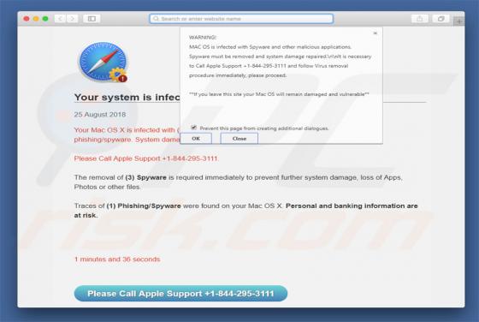Click the Personal and banking information are at risk text

pyautogui.click(x=246, y=211)
